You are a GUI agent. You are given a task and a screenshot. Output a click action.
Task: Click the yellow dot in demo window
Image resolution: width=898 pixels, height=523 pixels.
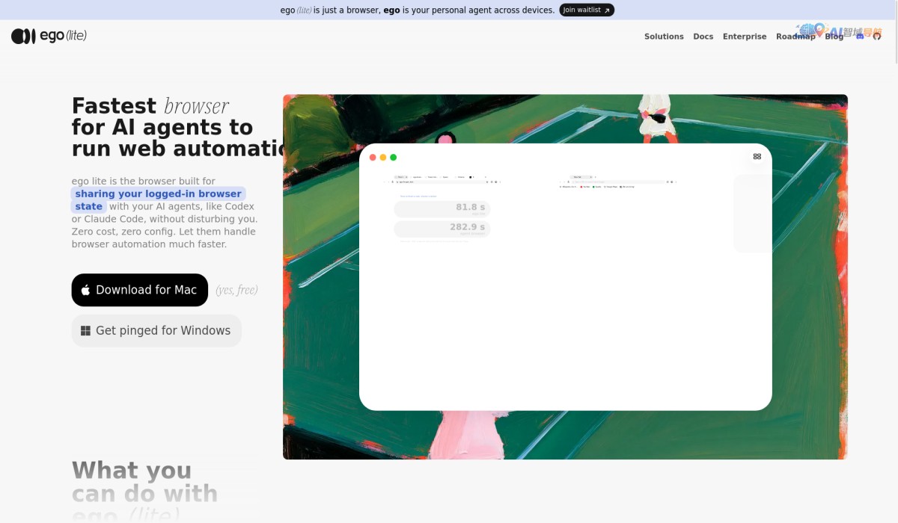tap(383, 158)
